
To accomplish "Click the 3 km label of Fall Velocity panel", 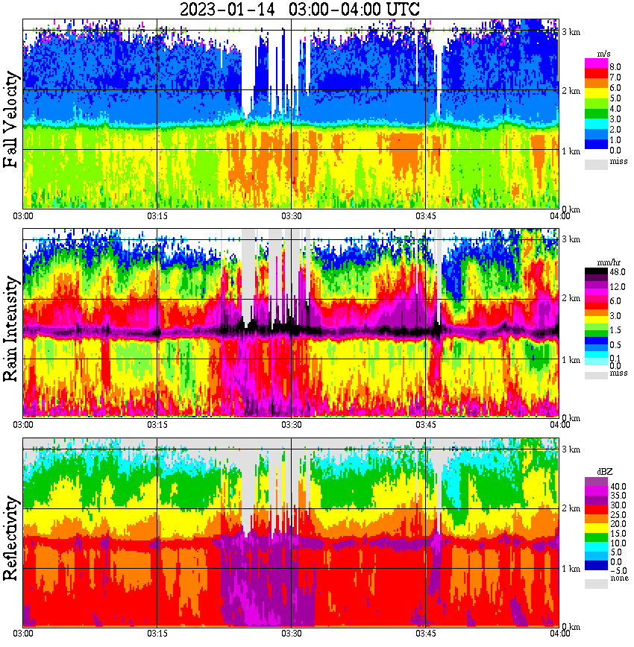I will pos(571,32).
